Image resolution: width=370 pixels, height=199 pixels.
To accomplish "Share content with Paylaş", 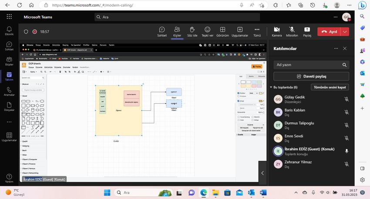I will click(307, 32).
